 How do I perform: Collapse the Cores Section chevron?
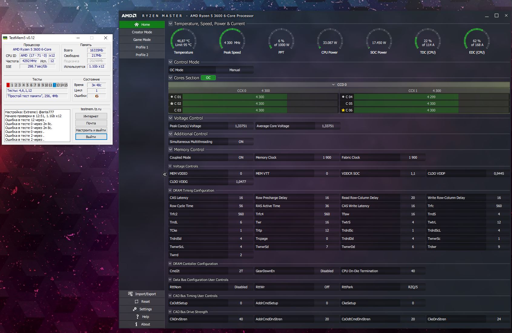tap(170, 78)
